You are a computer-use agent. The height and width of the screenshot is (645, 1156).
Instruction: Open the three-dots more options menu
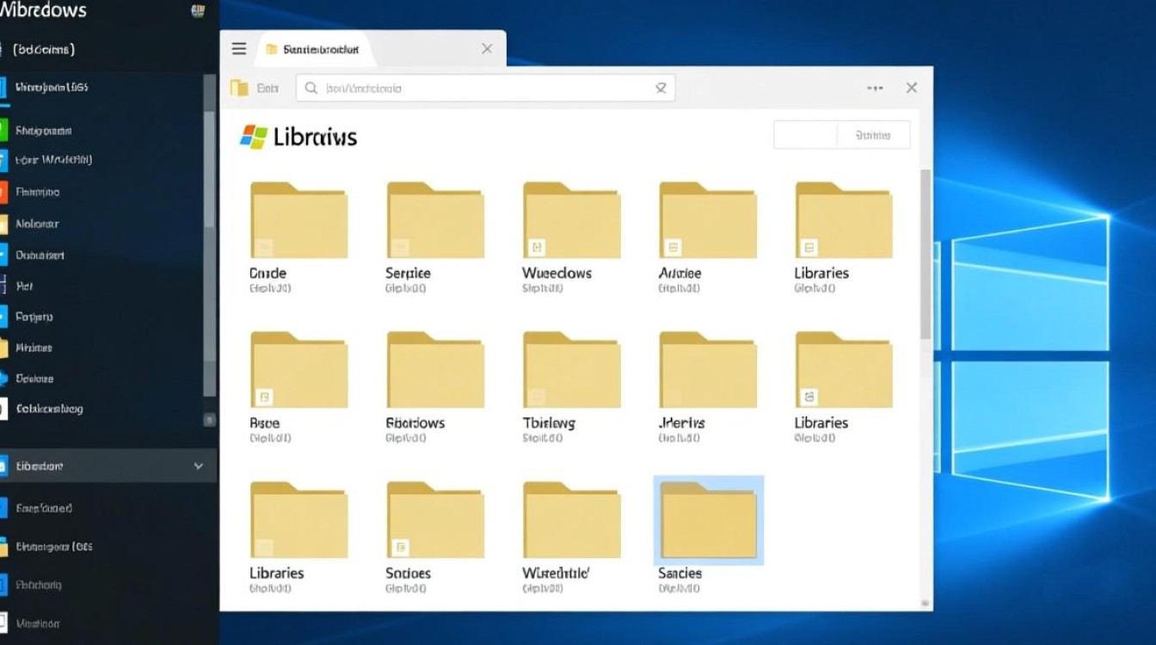(875, 88)
